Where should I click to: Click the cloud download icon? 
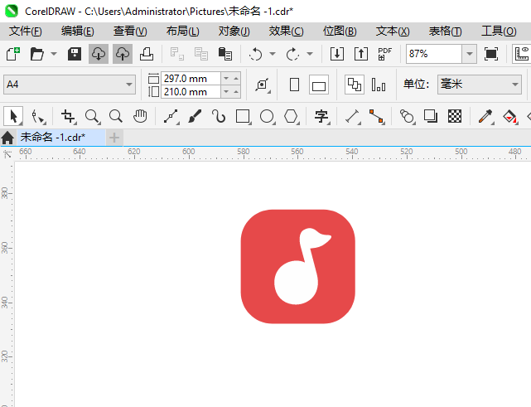(x=99, y=54)
